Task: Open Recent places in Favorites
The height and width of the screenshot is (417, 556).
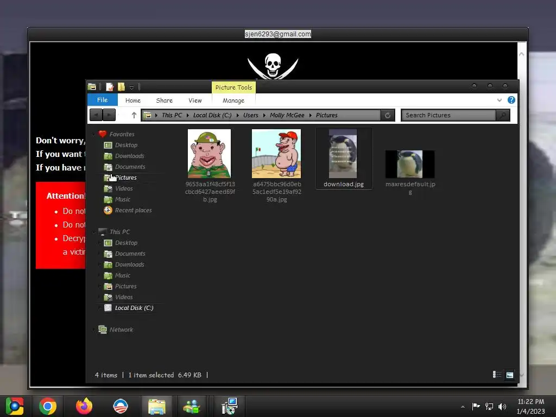Action: [133, 210]
